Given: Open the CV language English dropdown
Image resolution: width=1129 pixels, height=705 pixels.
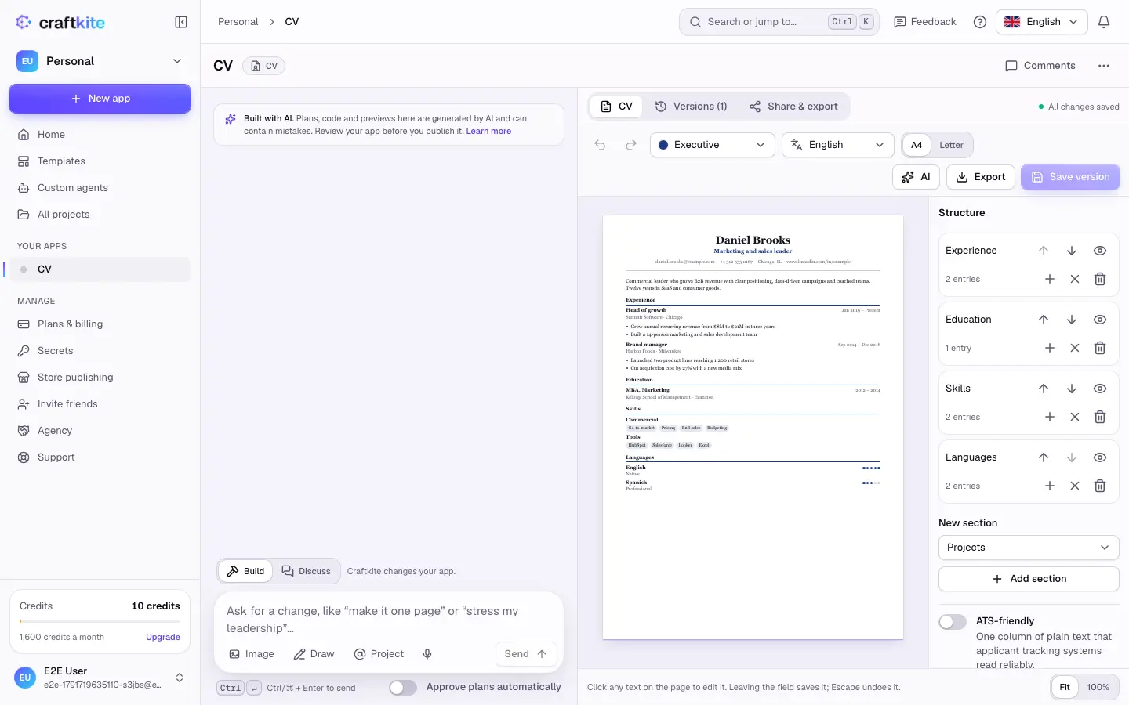Looking at the screenshot, I should click(x=837, y=145).
